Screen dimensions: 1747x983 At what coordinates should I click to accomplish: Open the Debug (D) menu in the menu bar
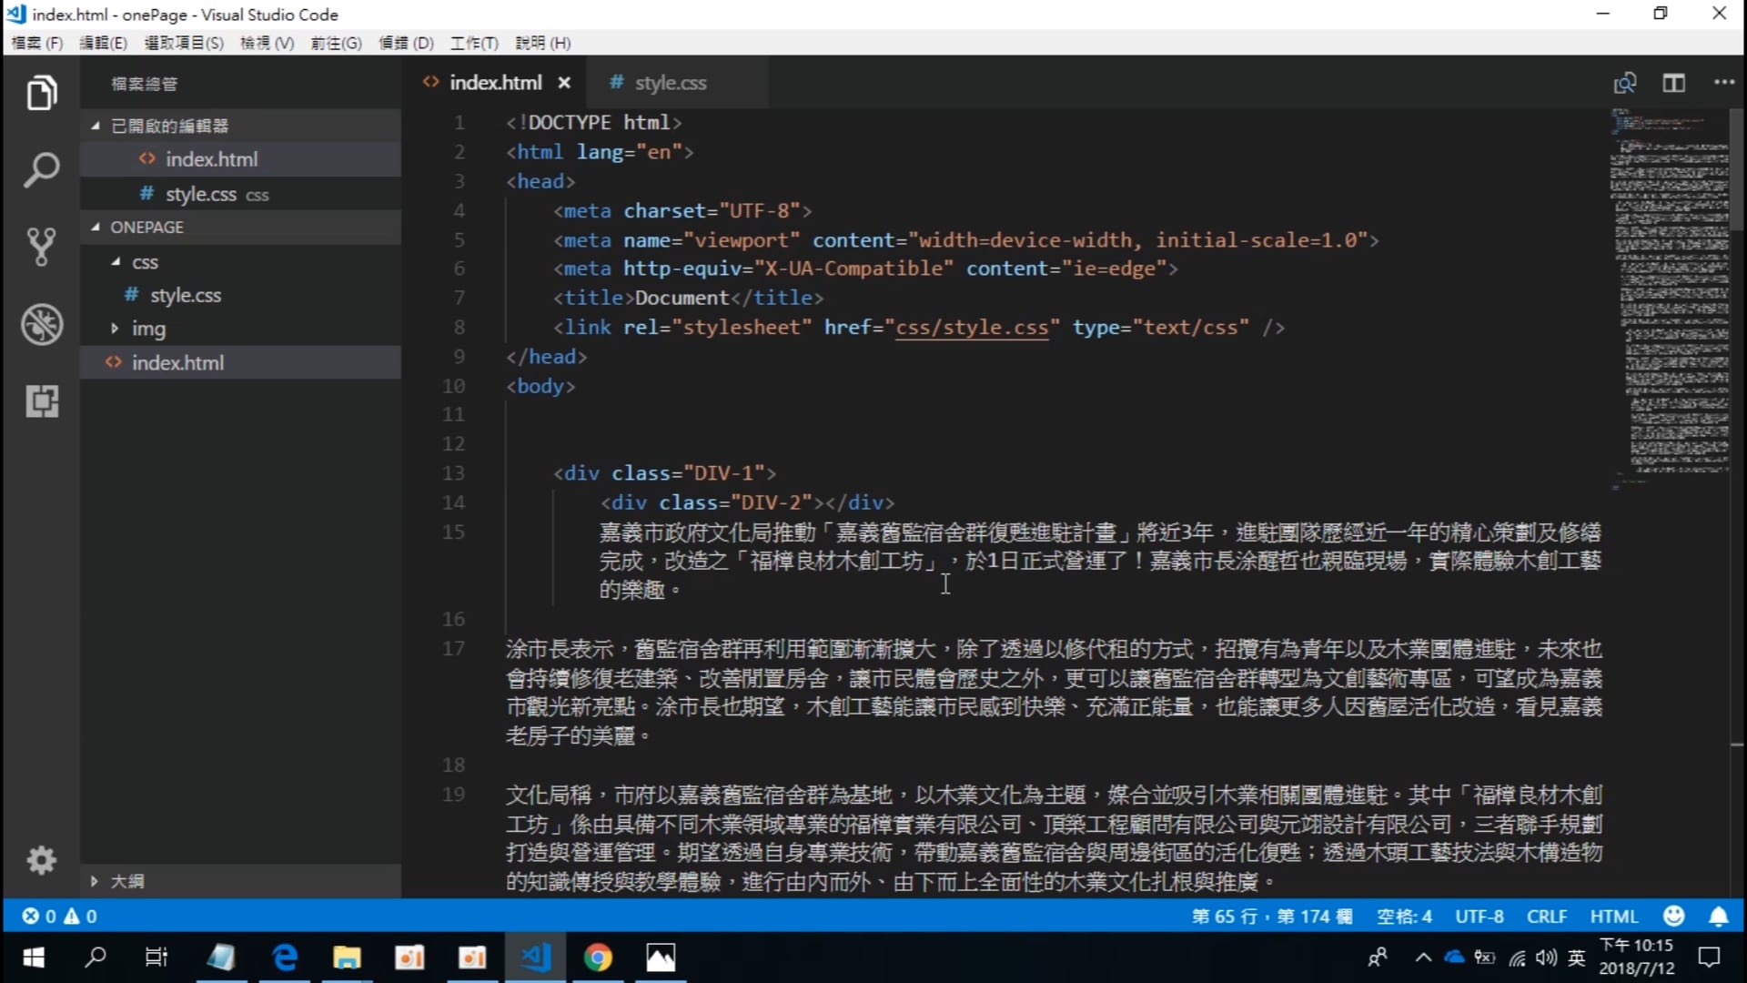(x=406, y=43)
